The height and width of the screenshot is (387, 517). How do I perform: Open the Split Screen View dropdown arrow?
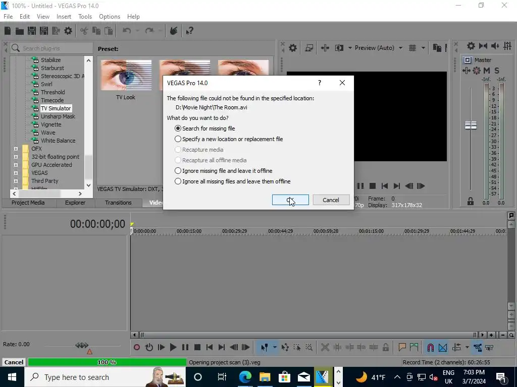click(350, 48)
